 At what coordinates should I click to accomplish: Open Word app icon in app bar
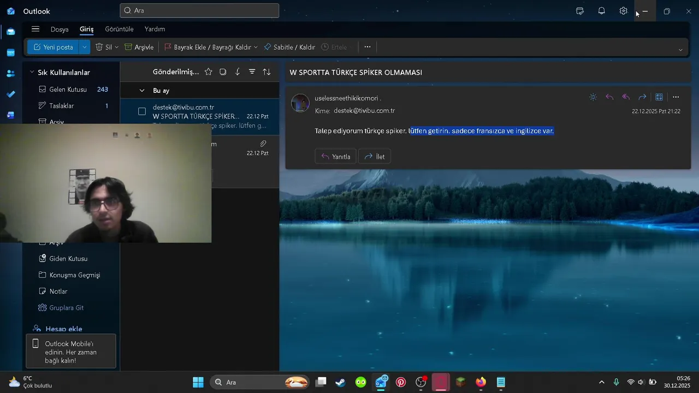[10, 115]
